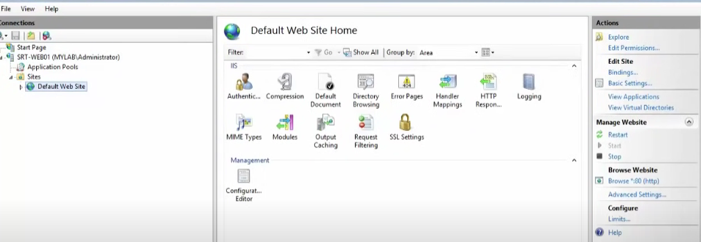Image resolution: width=701 pixels, height=242 pixels.
Task: Open the Limits link under Configure
Action: click(x=619, y=219)
